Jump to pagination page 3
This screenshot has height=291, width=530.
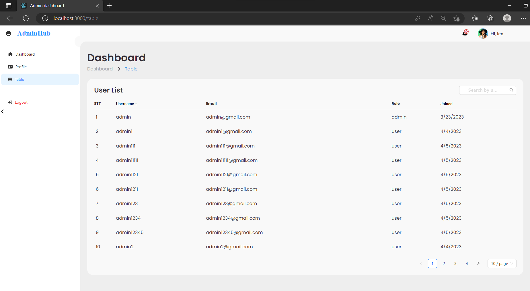pos(455,264)
